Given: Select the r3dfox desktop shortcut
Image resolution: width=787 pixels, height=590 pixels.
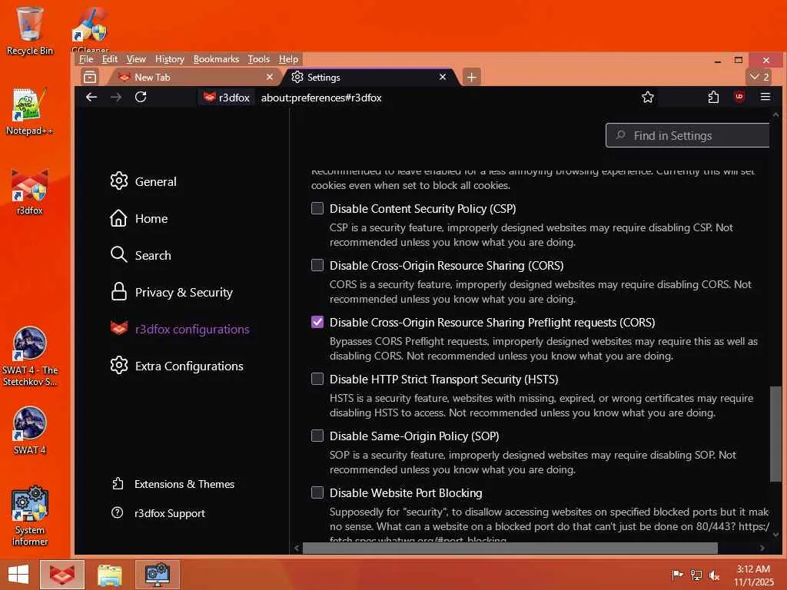Looking at the screenshot, I should click(30, 191).
